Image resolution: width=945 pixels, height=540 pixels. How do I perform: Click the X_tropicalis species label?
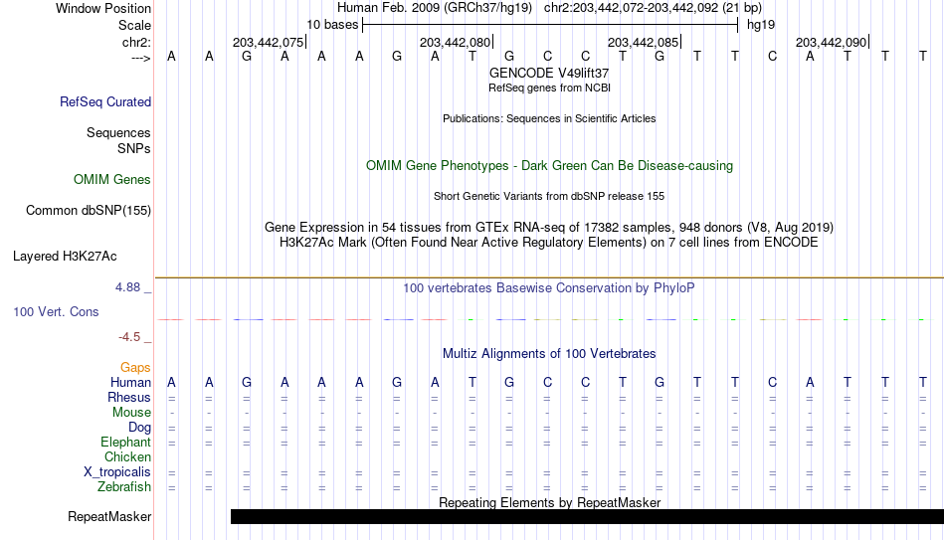117,472
